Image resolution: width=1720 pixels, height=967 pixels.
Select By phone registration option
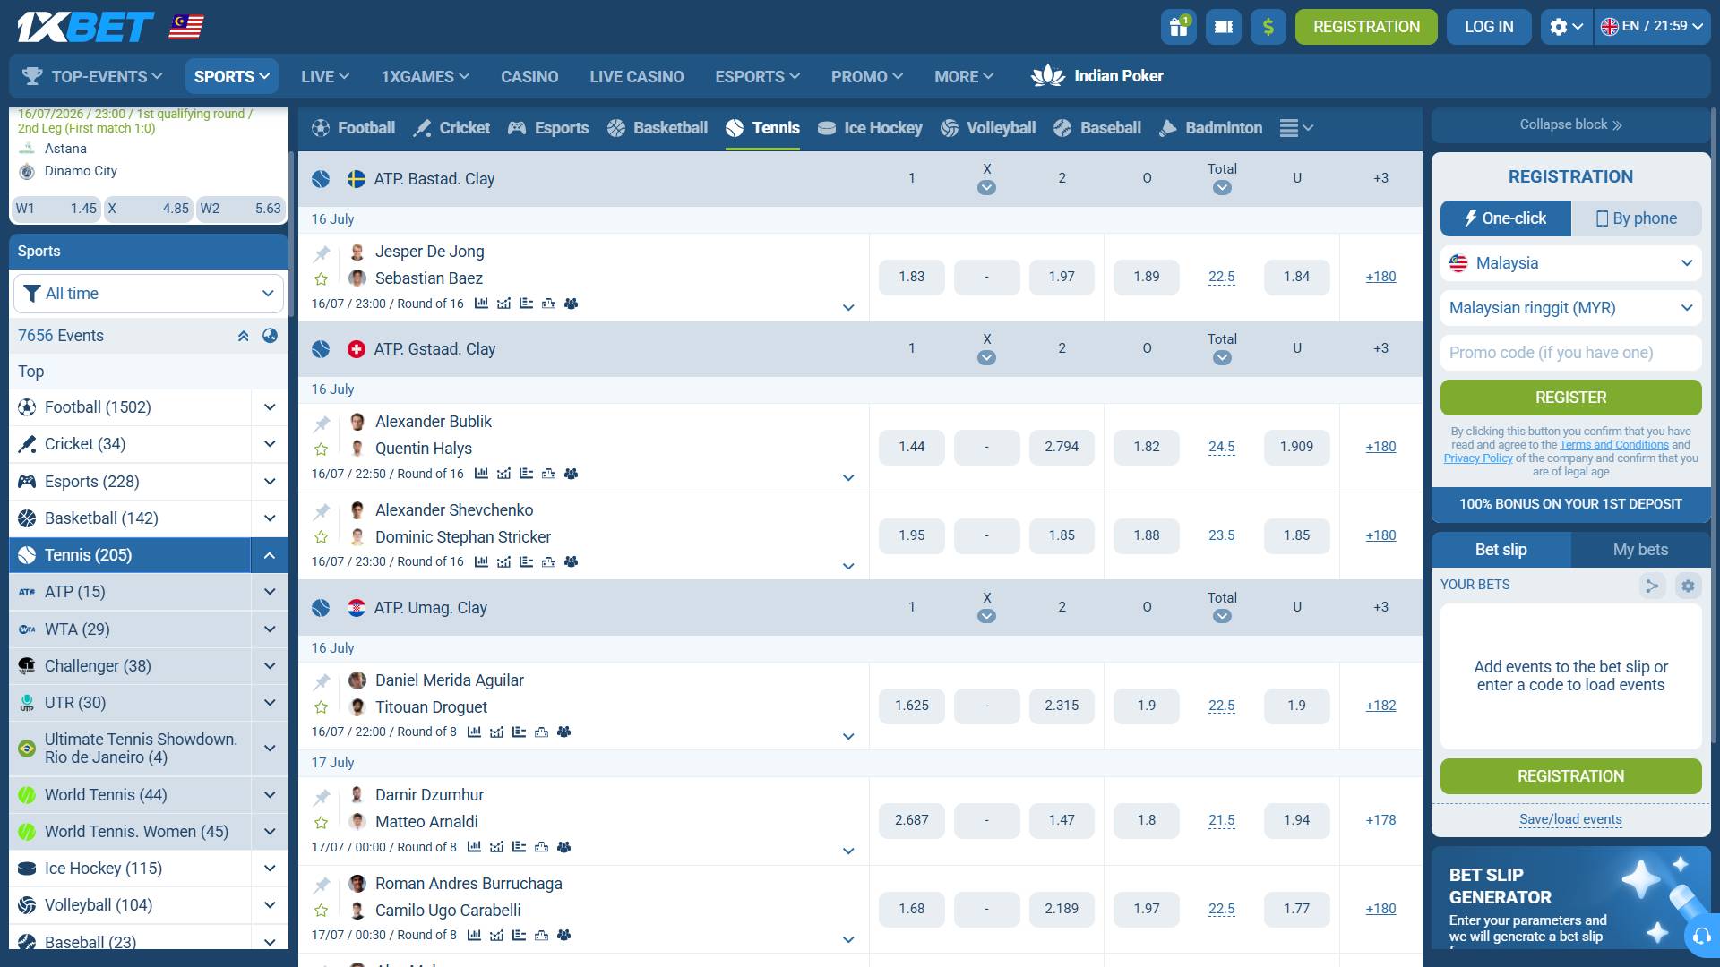tap(1637, 218)
